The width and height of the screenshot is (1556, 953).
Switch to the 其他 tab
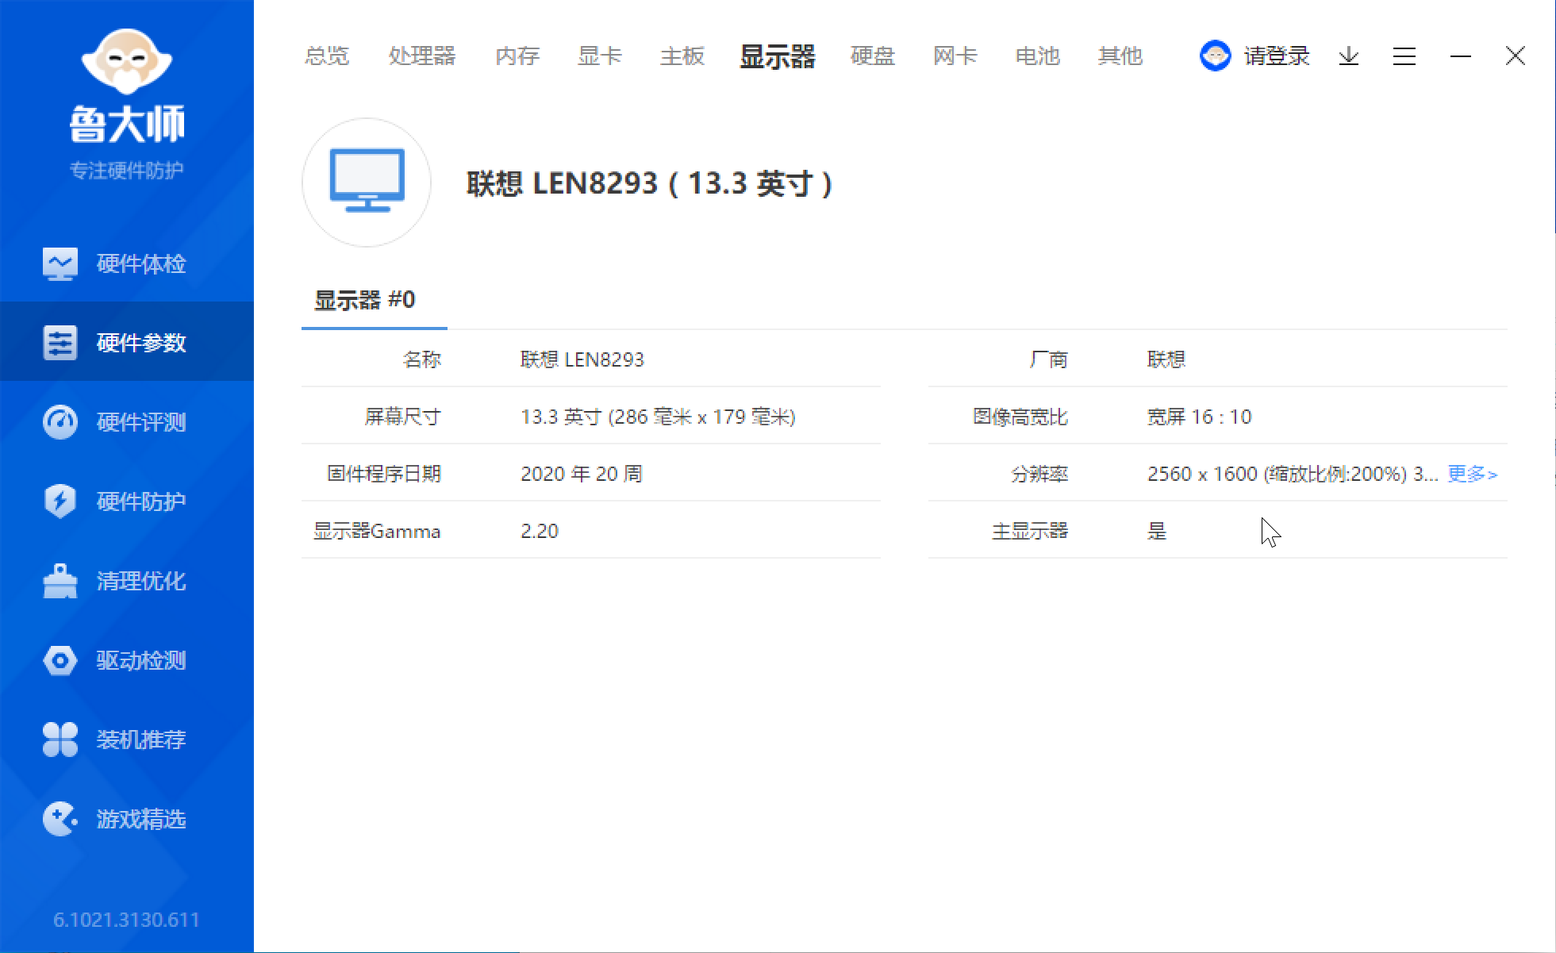tap(1120, 56)
